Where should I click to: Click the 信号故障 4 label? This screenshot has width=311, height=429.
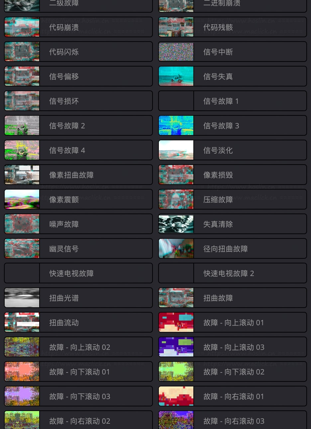(x=67, y=150)
